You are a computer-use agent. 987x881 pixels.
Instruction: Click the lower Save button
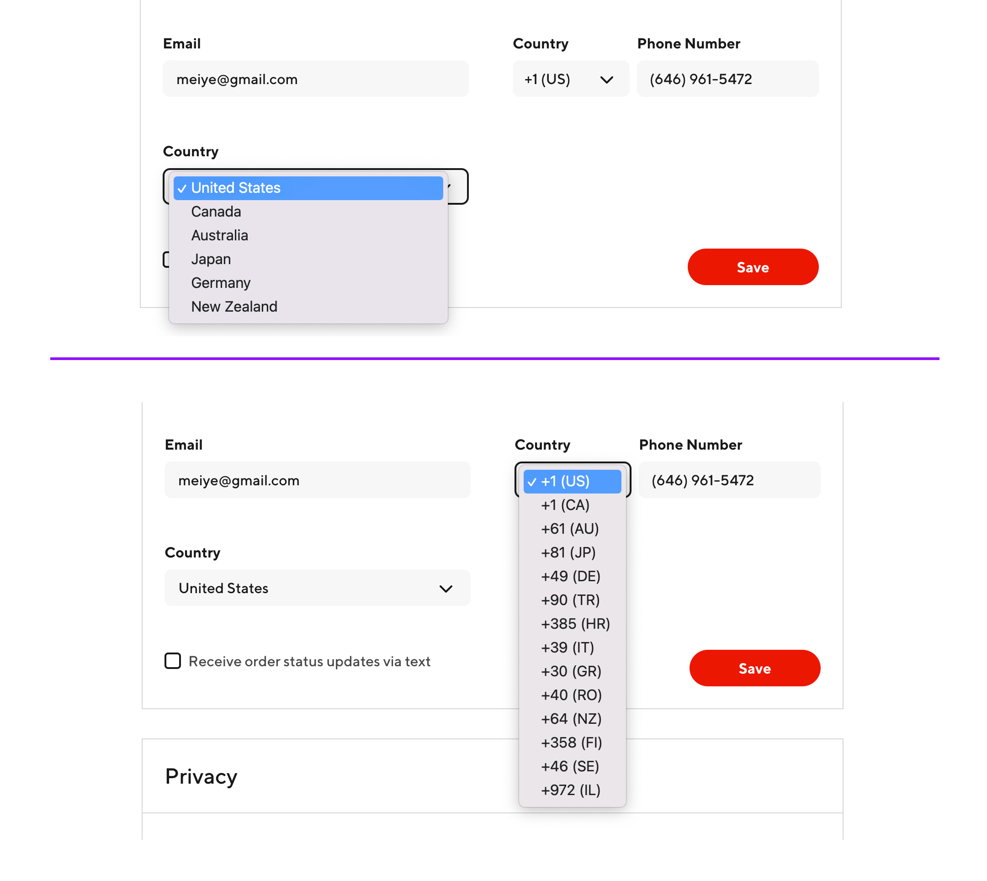pos(755,668)
